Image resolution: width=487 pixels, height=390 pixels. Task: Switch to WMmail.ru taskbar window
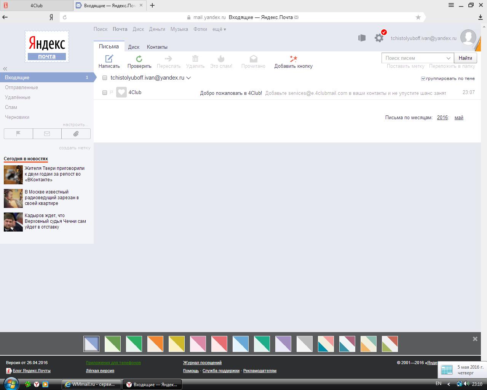[x=91, y=384]
